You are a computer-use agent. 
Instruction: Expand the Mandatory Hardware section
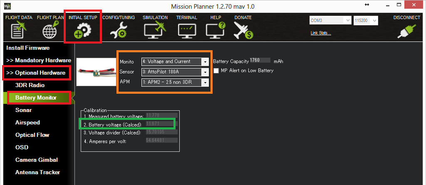pos(36,61)
